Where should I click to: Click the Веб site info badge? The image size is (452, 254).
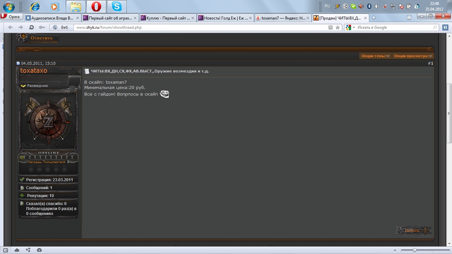tap(61, 27)
